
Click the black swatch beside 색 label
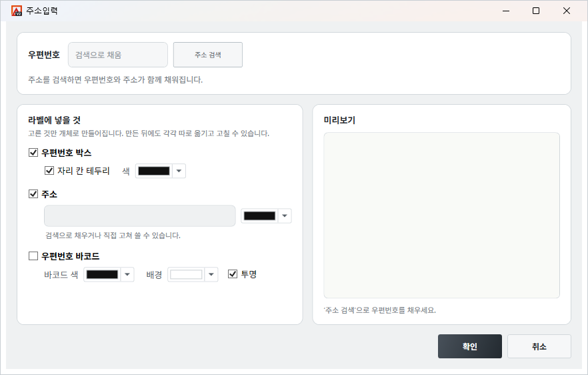pyautogui.click(x=154, y=171)
